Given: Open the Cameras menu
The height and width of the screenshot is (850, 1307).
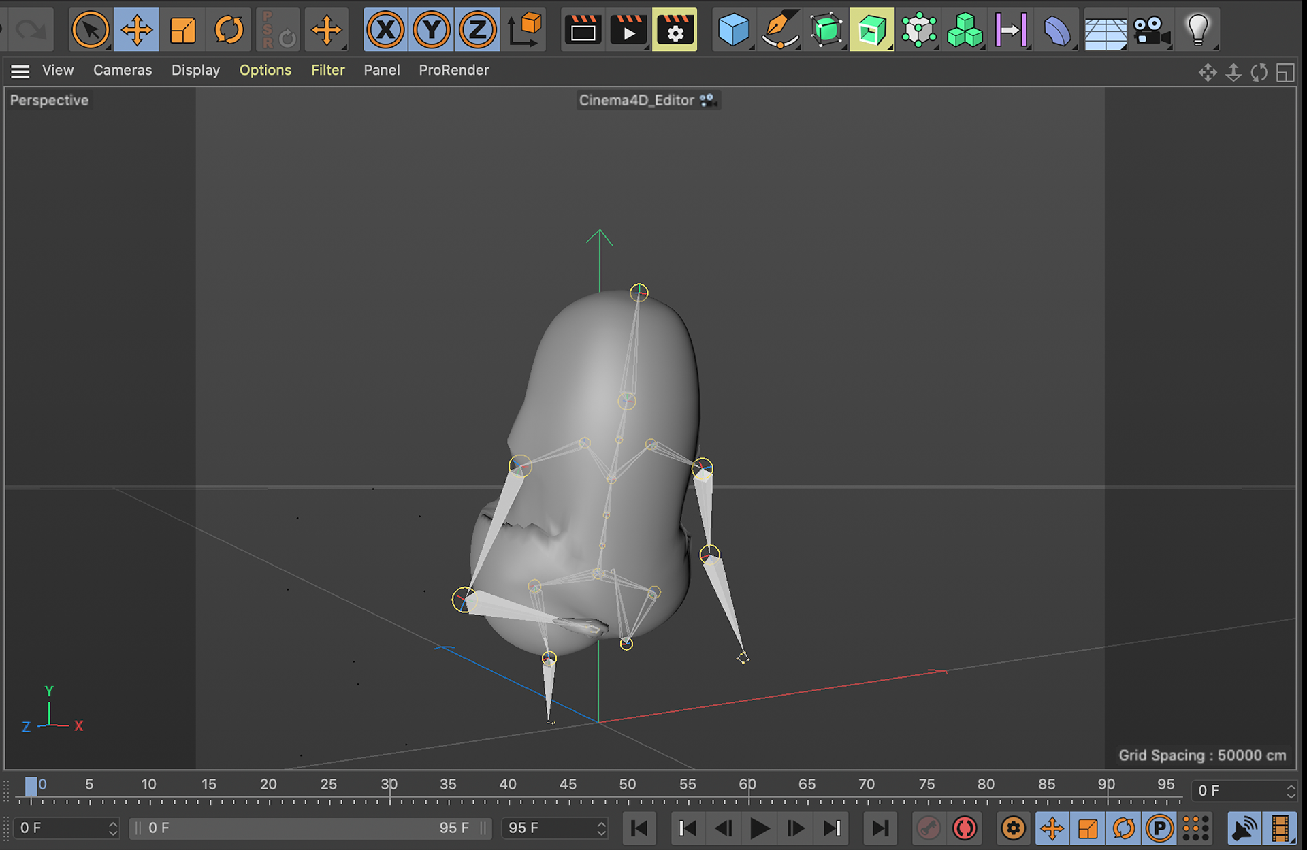Looking at the screenshot, I should [123, 70].
